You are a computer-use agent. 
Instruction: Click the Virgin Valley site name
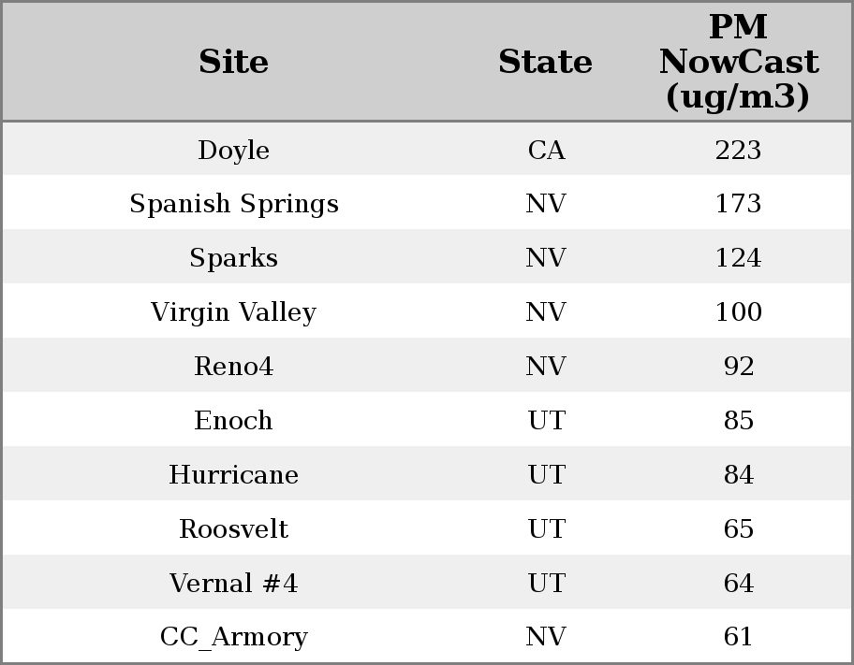[x=233, y=312]
